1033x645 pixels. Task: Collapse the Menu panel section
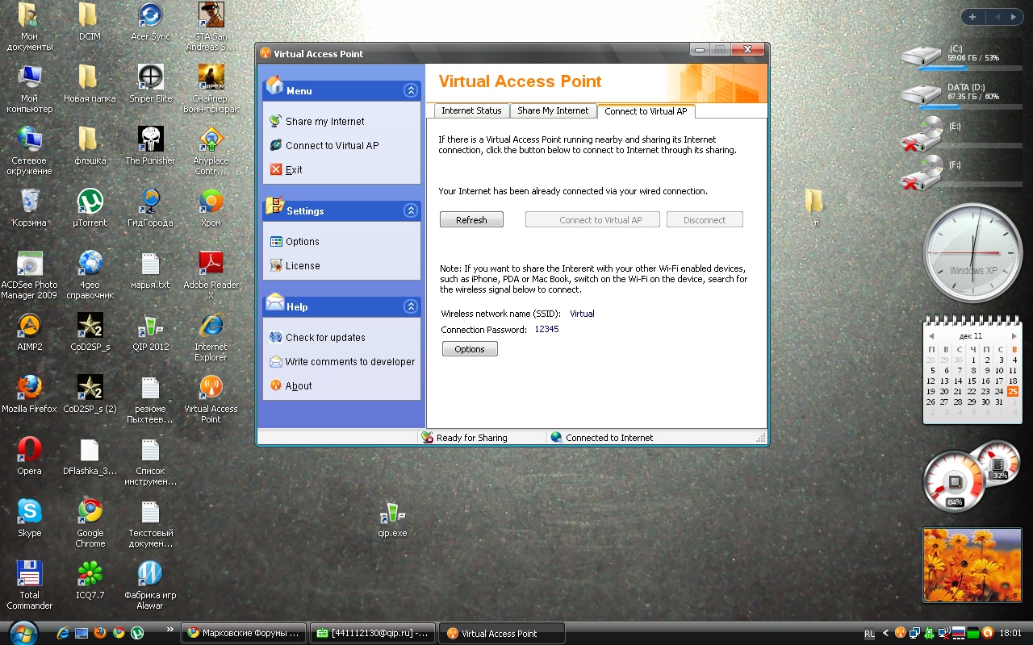411,91
